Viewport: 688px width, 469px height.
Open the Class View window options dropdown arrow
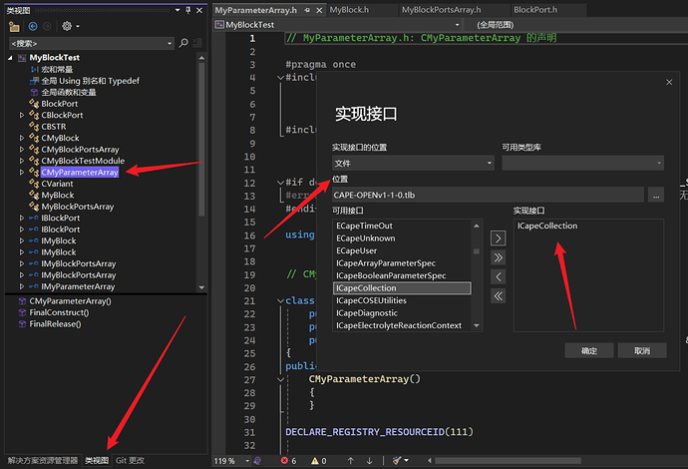(x=177, y=10)
